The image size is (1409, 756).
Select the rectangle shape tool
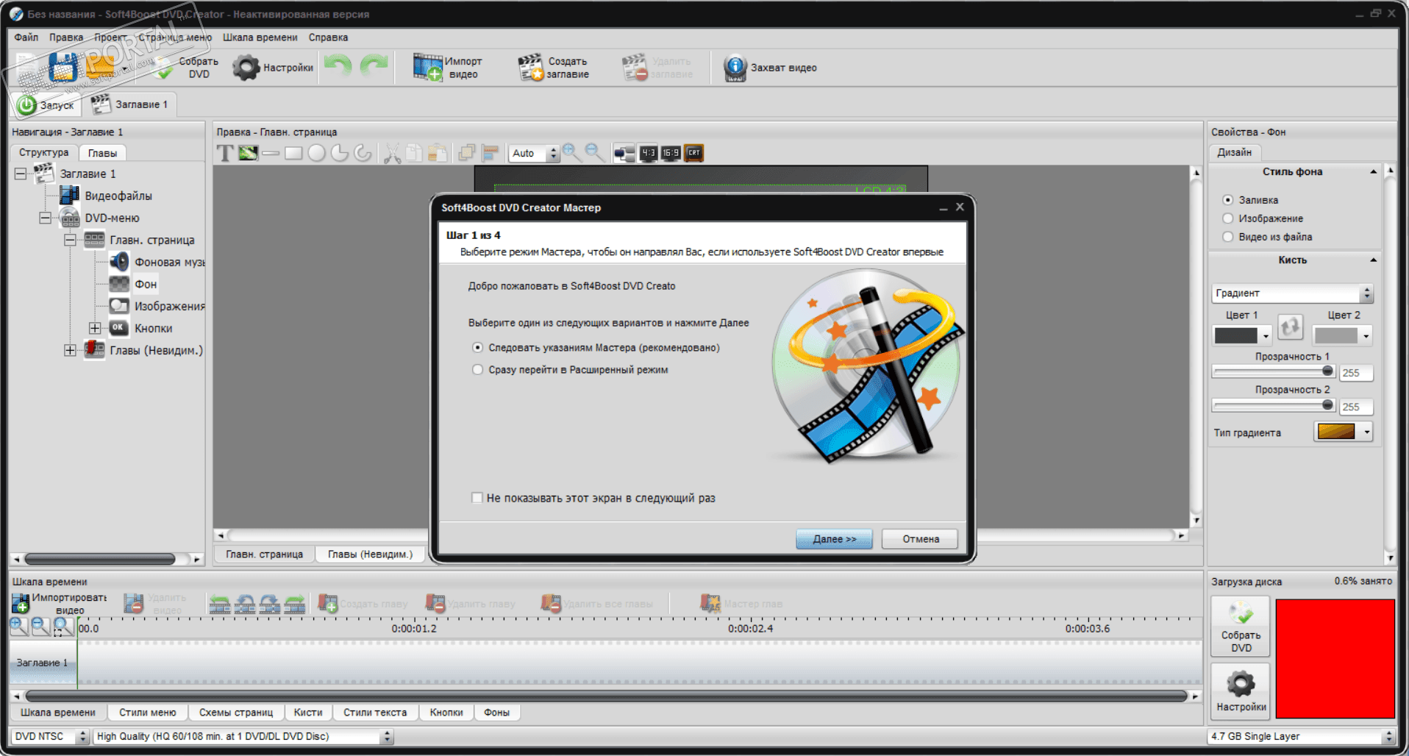tap(293, 153)
